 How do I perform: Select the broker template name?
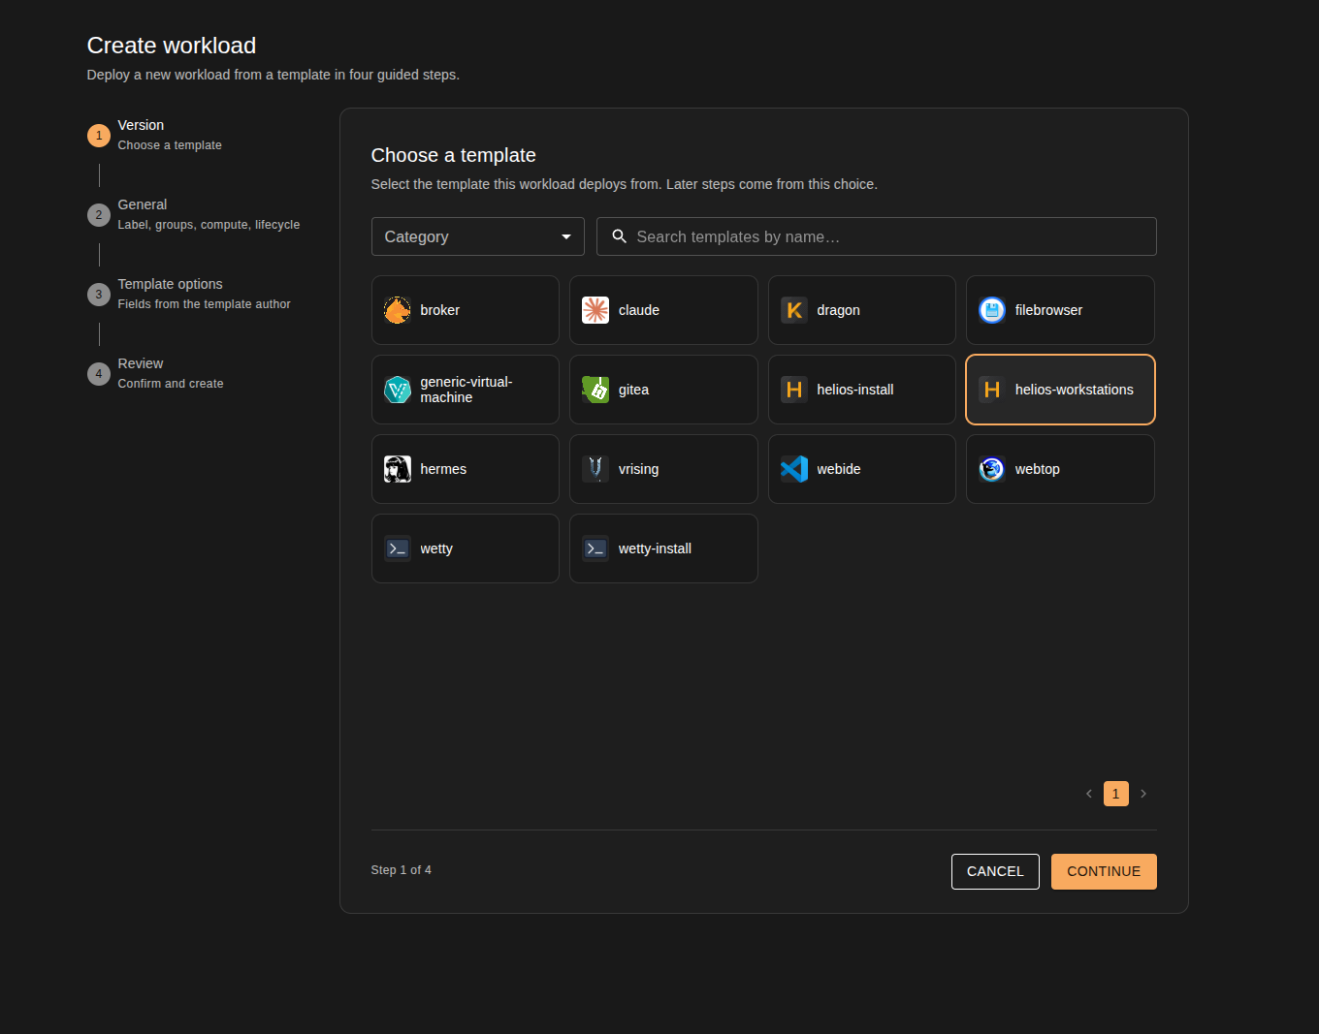(440, 310)
